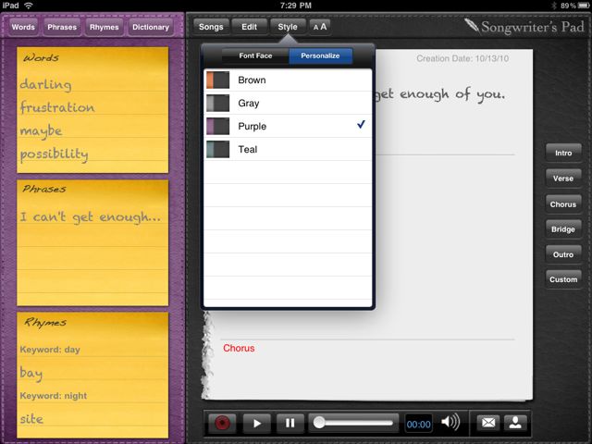
Task: Click the audio playback progress slider
Action: point(353,423)
